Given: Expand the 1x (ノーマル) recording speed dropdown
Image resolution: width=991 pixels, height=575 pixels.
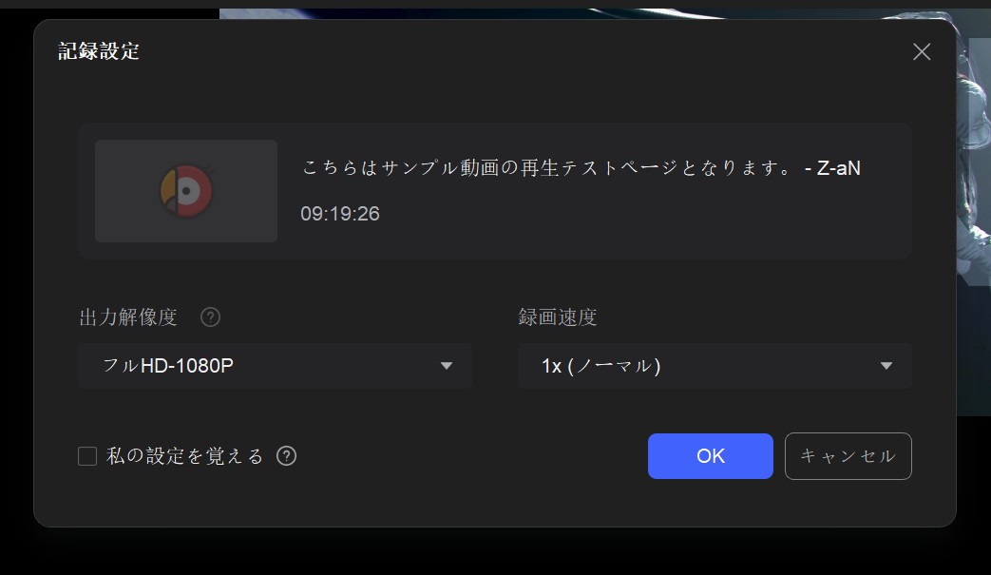Looking at the screenshot, I should point(715,366).
